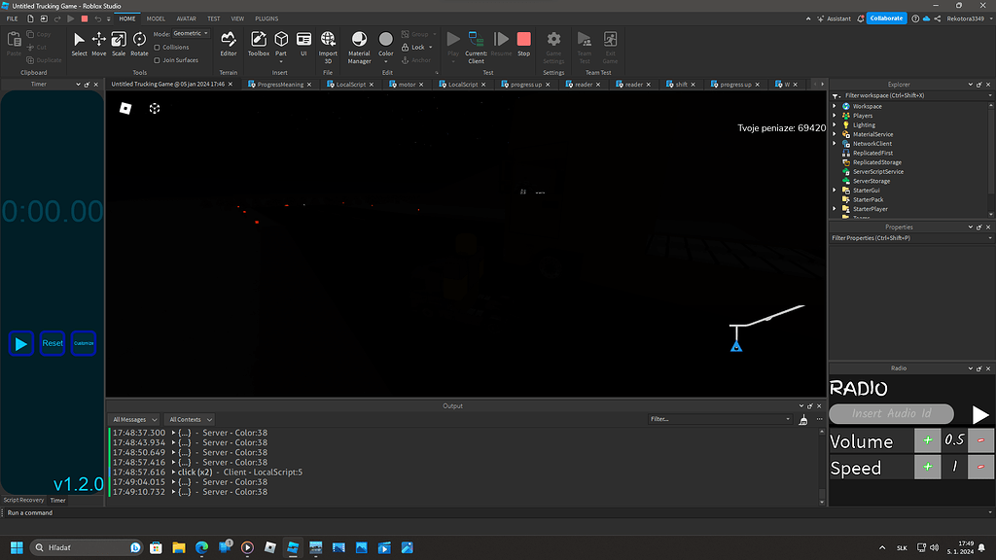This screenshot has width=996, height=560.
Task: Click the Collaborate button
Action: coord(886,18)
